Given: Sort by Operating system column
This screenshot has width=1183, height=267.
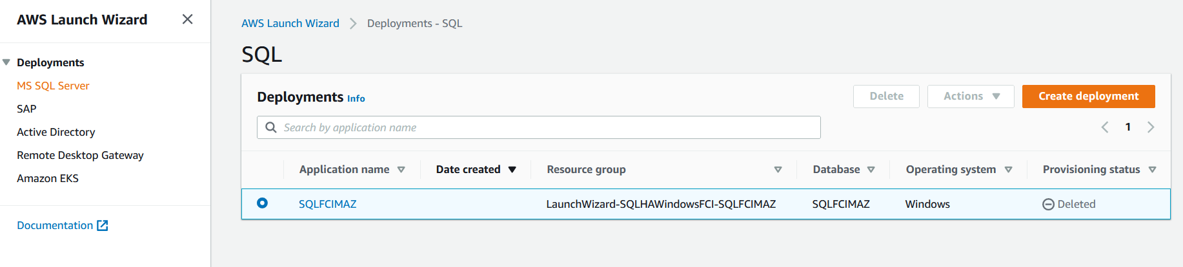Looking at the screenshot, I should coord(959,169).
